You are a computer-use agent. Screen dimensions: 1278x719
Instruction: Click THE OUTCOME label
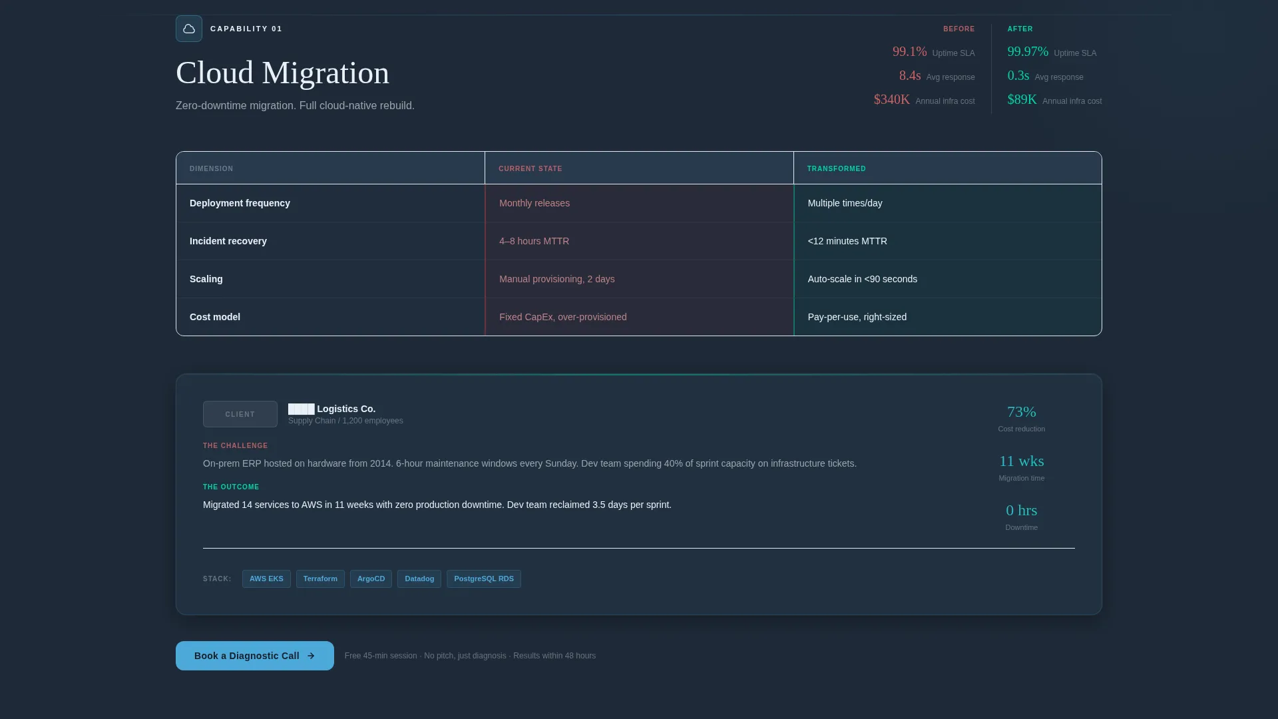point(231,487)
